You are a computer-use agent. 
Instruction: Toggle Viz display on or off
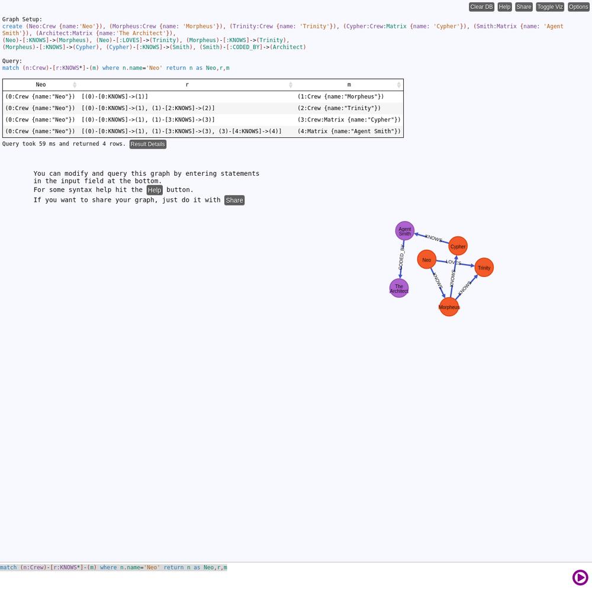550,7
